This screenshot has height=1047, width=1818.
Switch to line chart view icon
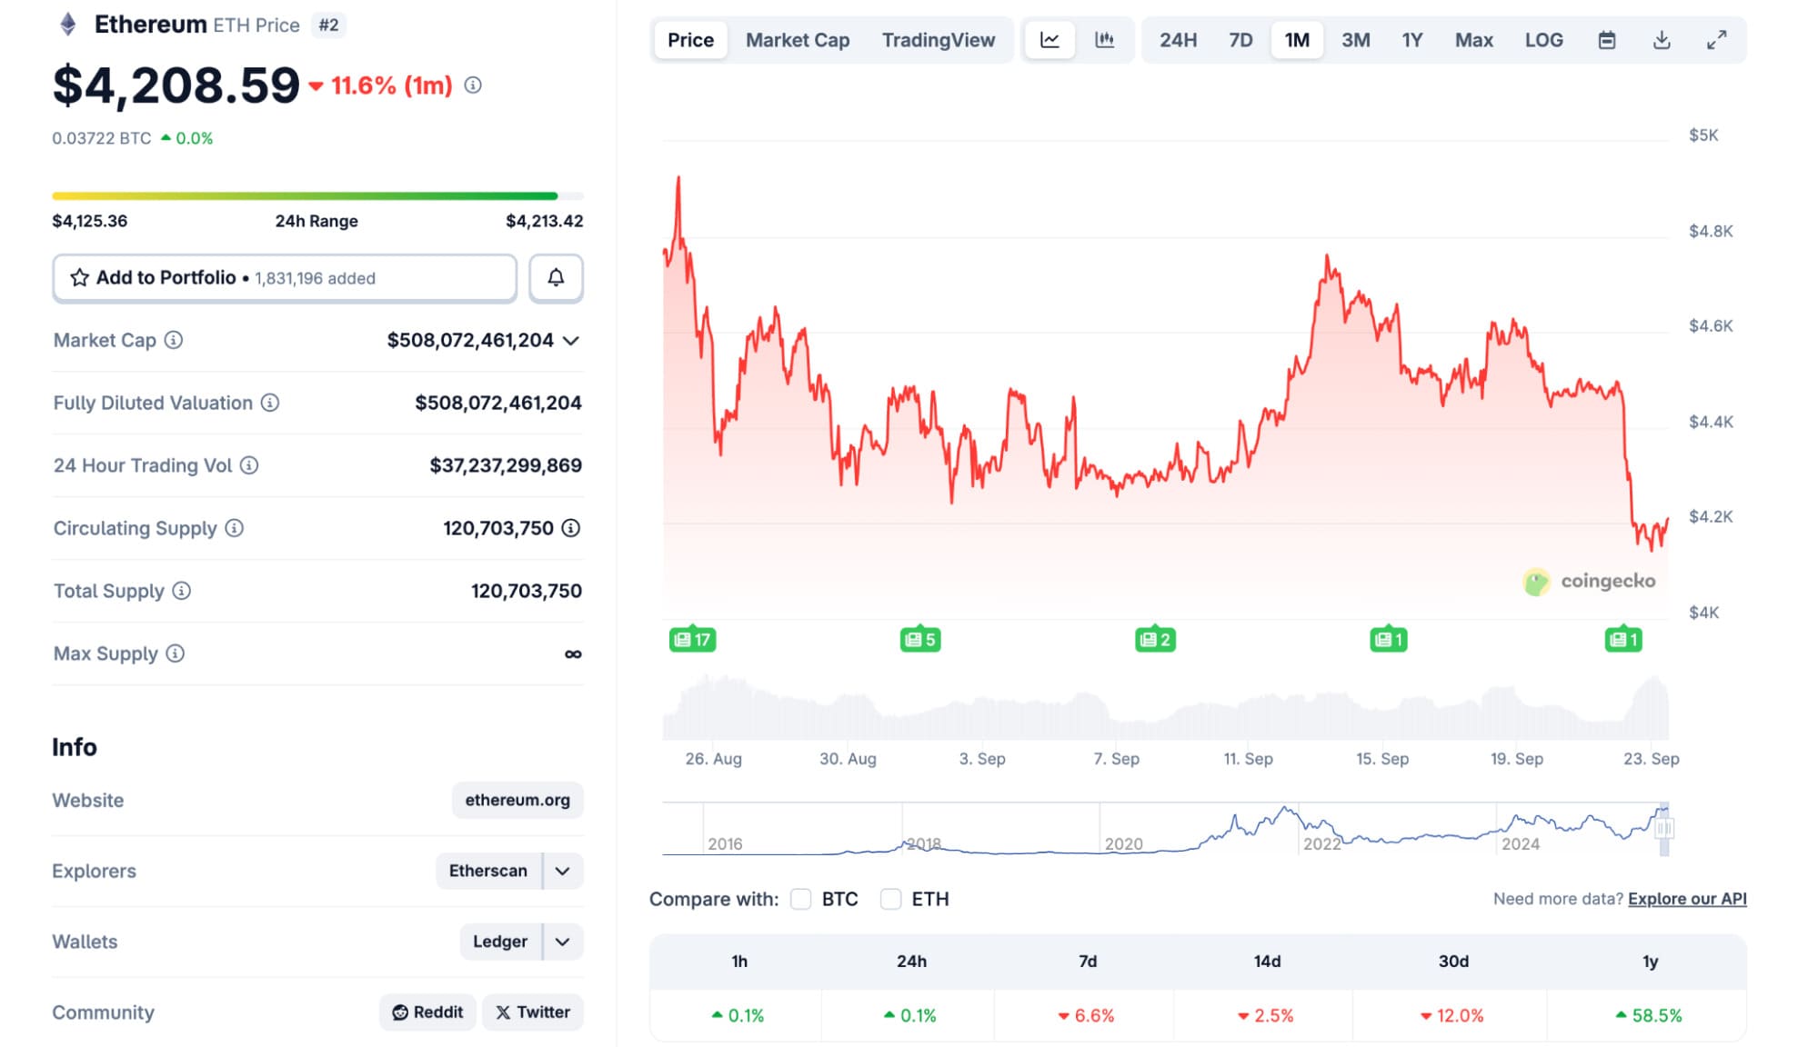click(1050, 40)
